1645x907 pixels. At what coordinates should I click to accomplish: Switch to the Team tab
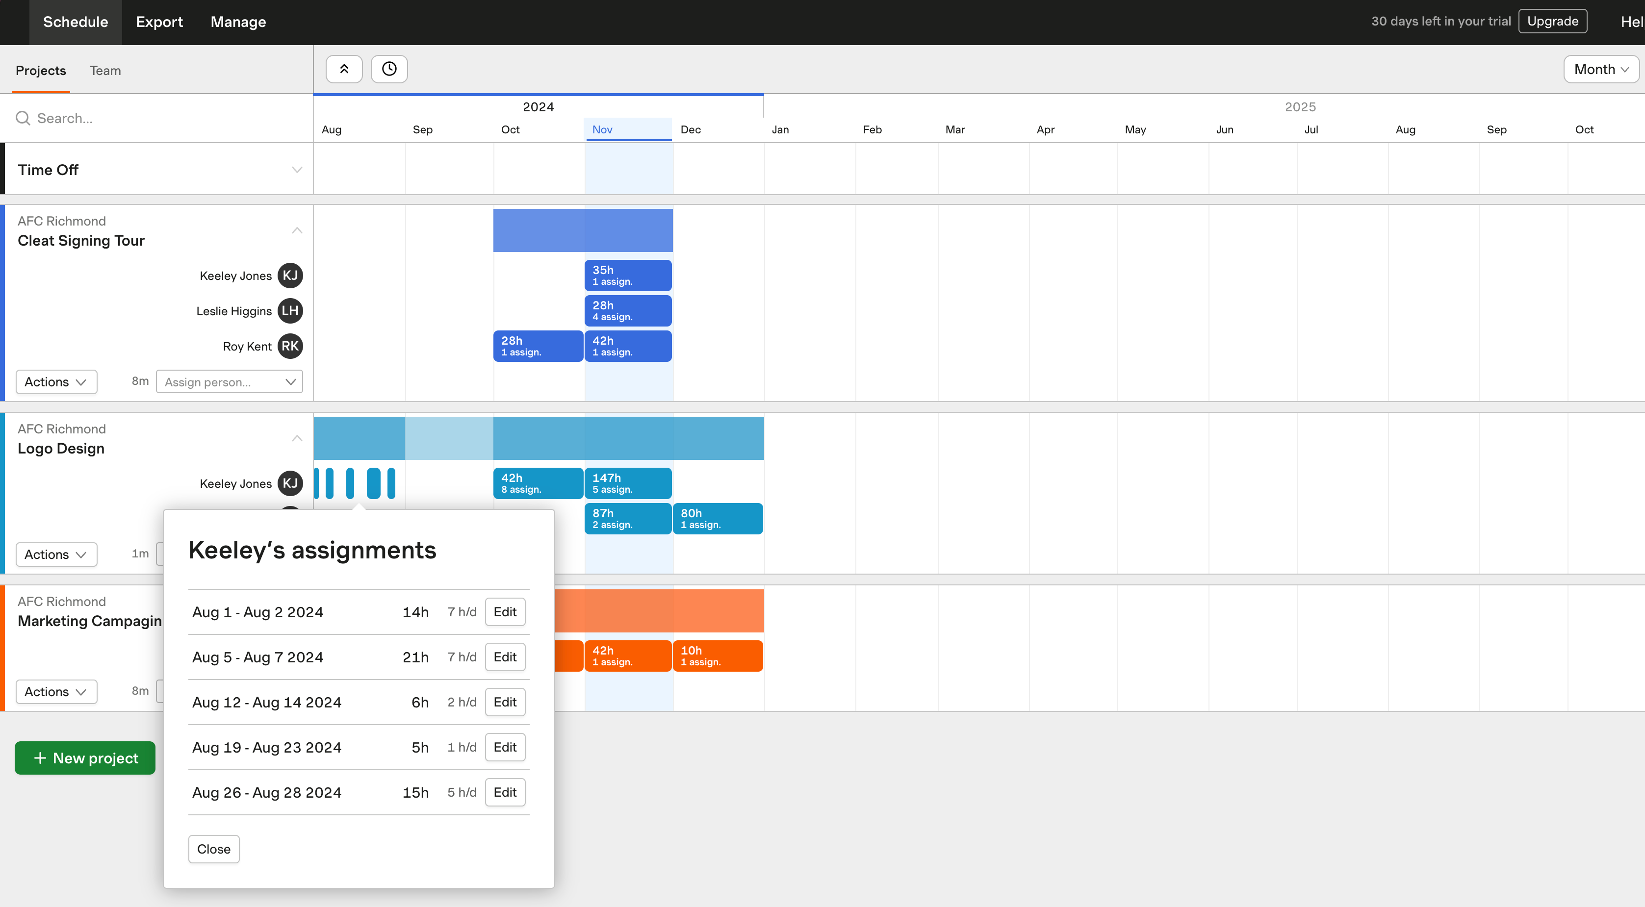(x=105, y=71)
